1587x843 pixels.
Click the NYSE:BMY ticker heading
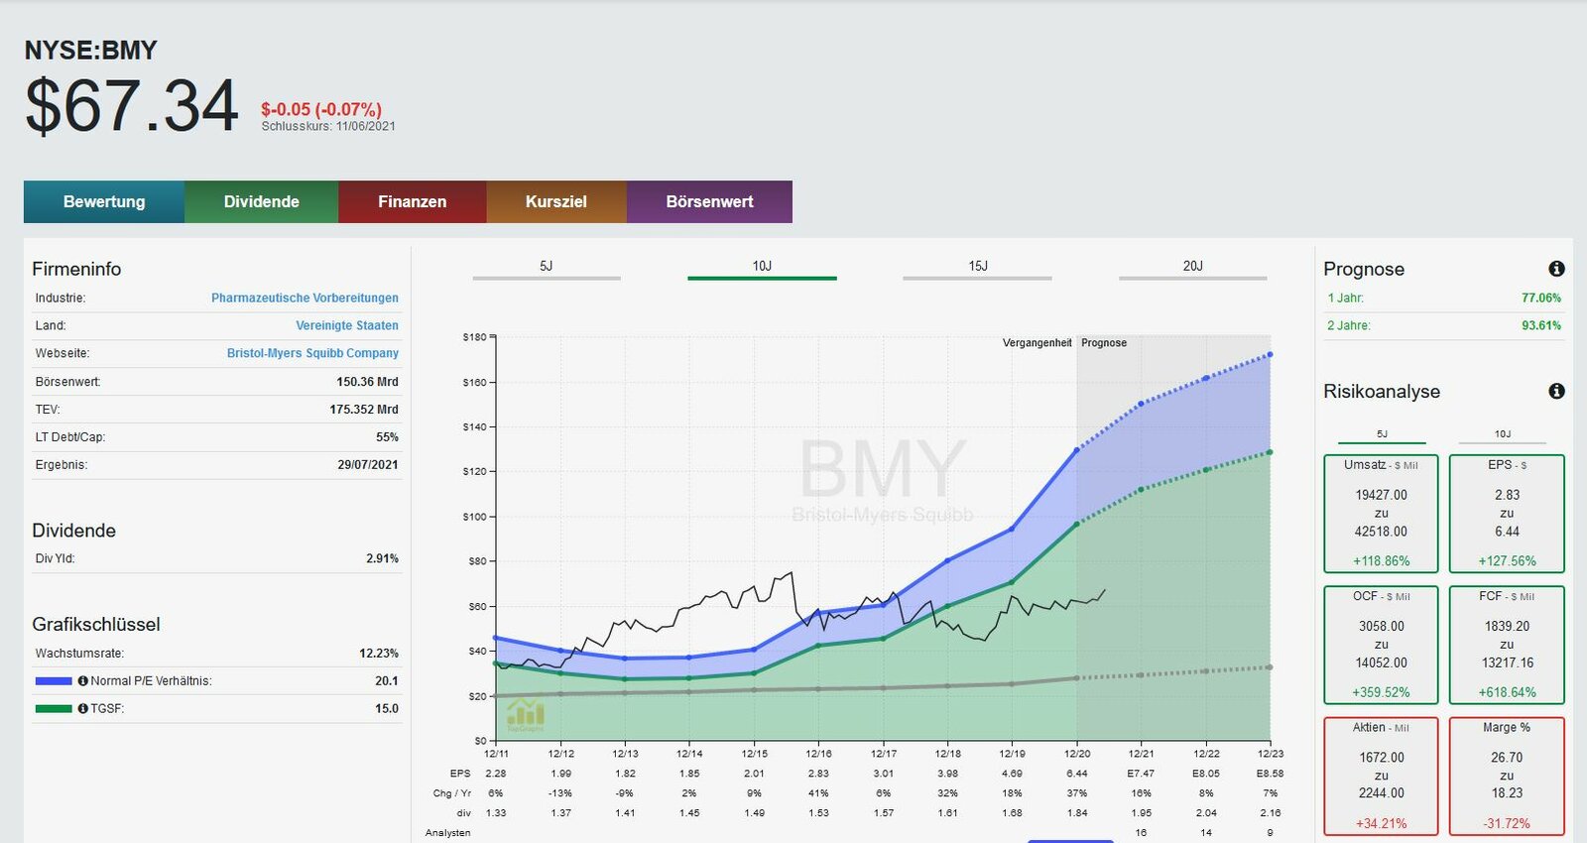coord(90,51)
